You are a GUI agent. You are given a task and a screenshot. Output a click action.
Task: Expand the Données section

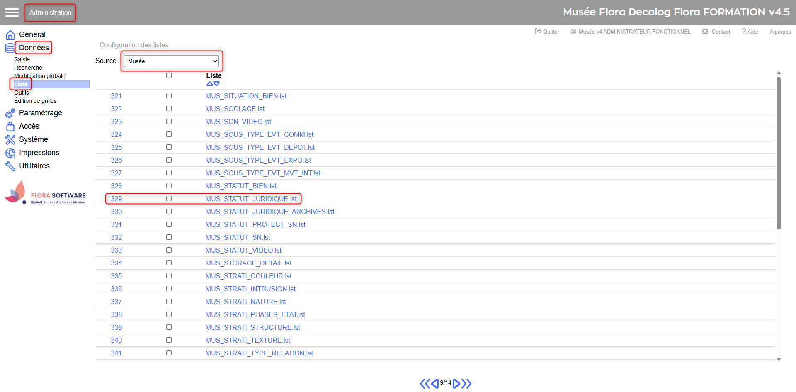tap(34, 48)
